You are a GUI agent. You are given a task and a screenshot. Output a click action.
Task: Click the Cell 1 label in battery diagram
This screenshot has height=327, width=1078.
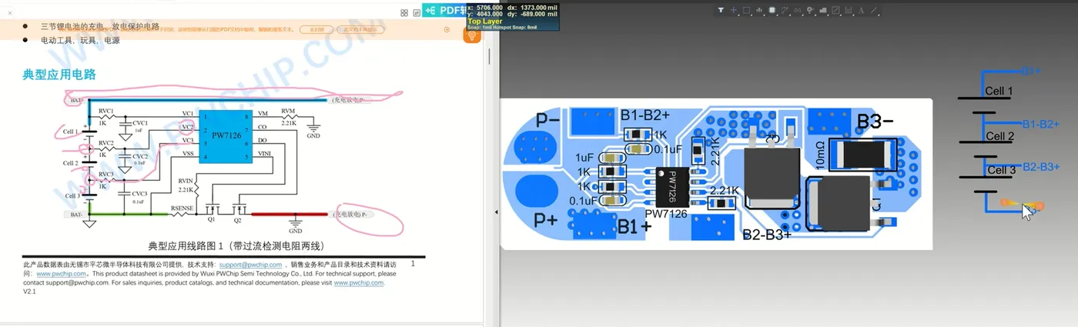coord(999,92)
